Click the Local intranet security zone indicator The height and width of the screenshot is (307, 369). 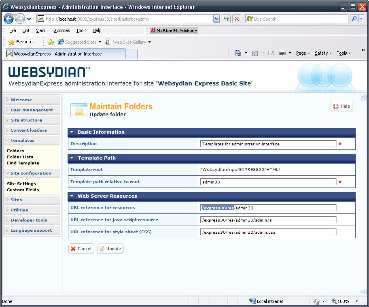[x=266, y=301]
